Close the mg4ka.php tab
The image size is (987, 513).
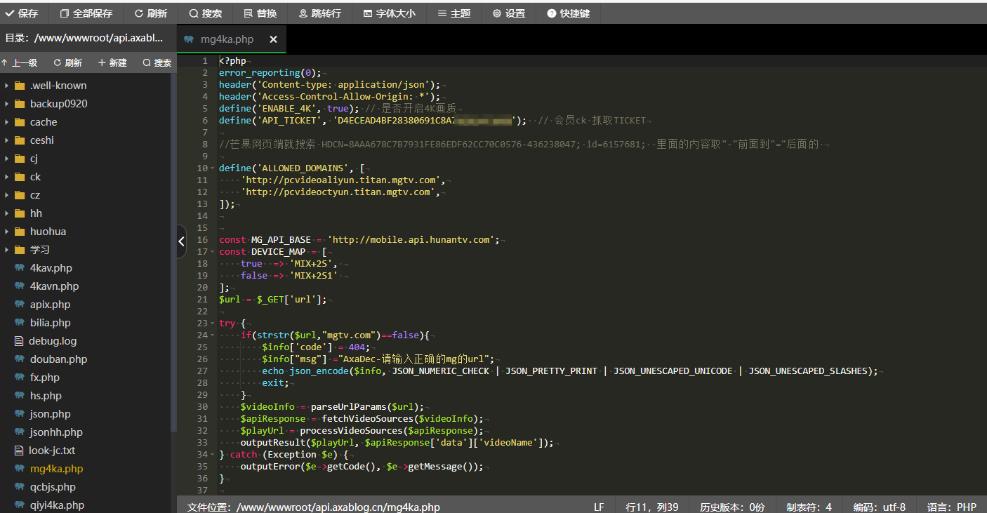pyautogui.click(x=273, y=39)
